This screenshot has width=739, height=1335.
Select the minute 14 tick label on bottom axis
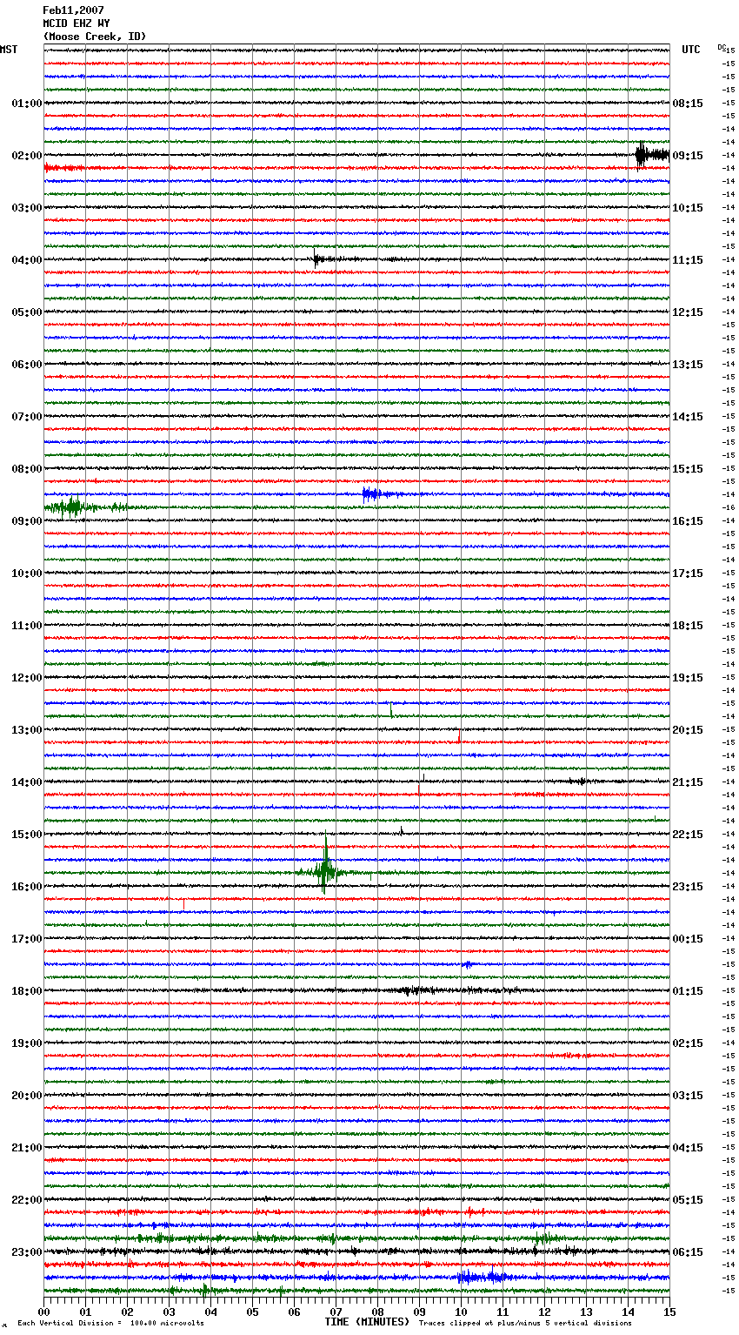point(628,1312)
